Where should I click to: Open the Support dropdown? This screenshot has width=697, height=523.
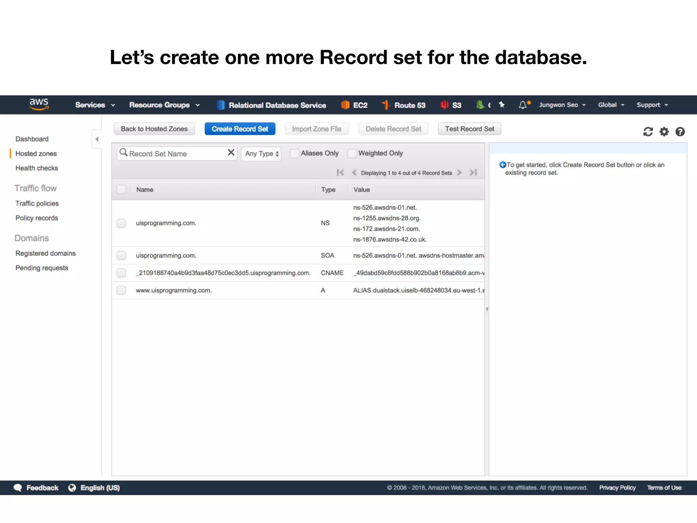click(652, 105)
